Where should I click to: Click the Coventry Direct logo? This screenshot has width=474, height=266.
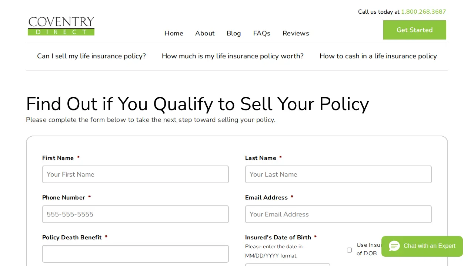pyautogui.click(x=61, y=26)
